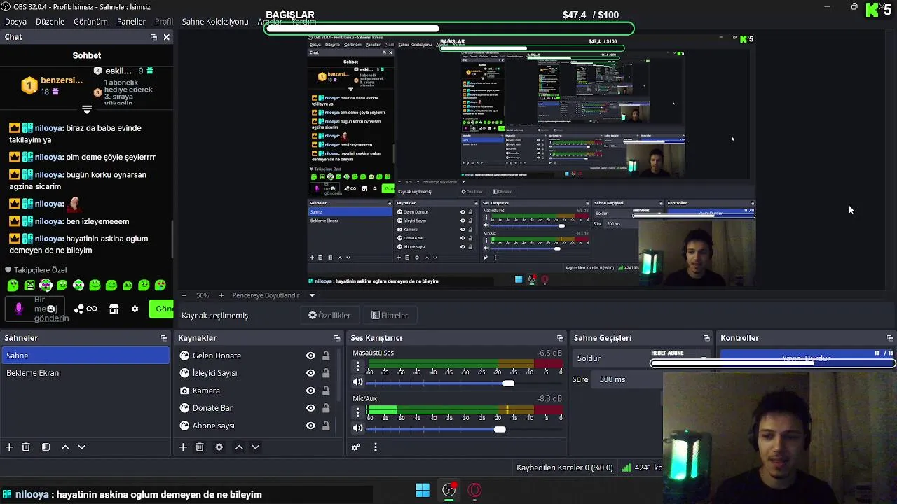Toggle lock on Donate Bar source
The image size is (897, 504).
326,408
